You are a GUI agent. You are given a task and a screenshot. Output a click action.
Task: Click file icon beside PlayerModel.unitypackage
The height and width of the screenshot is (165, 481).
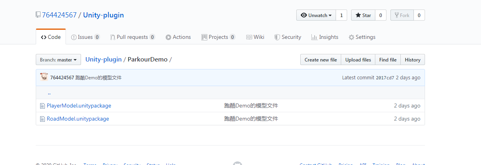42,106
